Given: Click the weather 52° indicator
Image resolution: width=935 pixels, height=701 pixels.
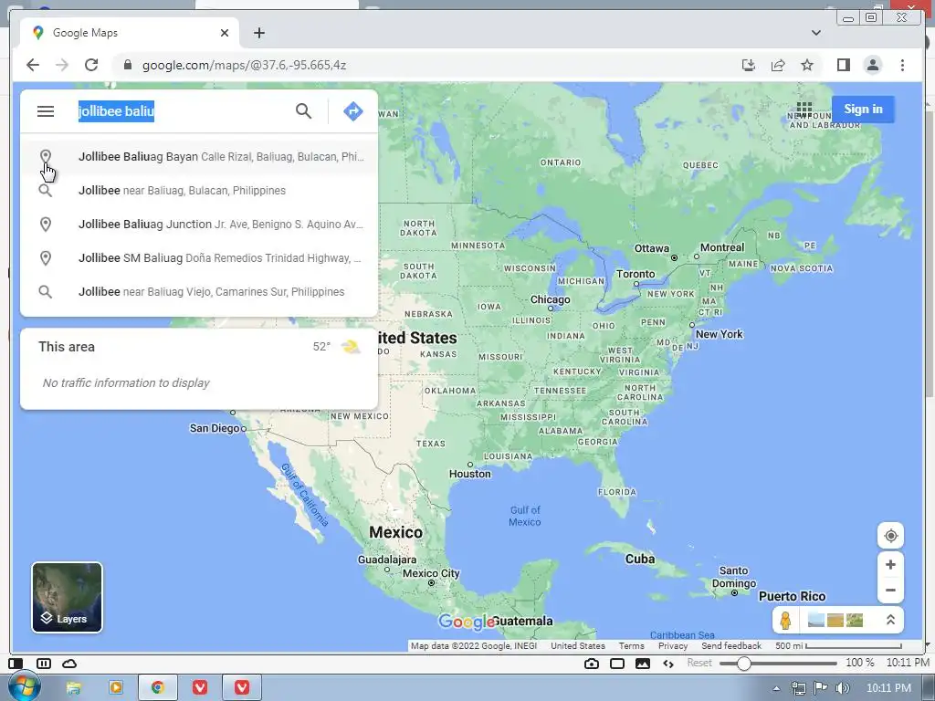Looking at the screenshot, I should (336, 346).
